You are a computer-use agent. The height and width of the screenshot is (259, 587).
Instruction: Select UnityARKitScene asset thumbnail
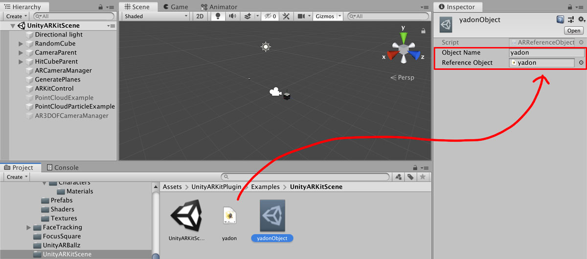click(186, 216)
